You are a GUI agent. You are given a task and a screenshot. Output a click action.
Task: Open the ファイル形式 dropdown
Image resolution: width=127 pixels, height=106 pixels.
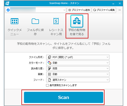(x=78, y=57)
